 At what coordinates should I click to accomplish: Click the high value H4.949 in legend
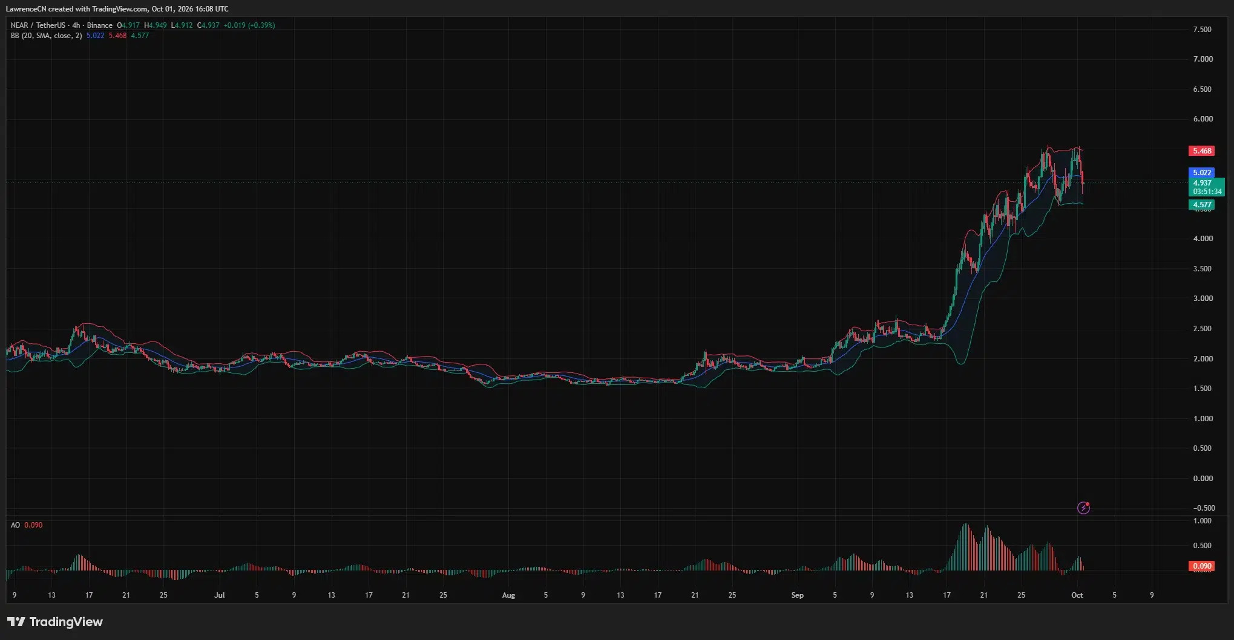[x=156, y=25]
